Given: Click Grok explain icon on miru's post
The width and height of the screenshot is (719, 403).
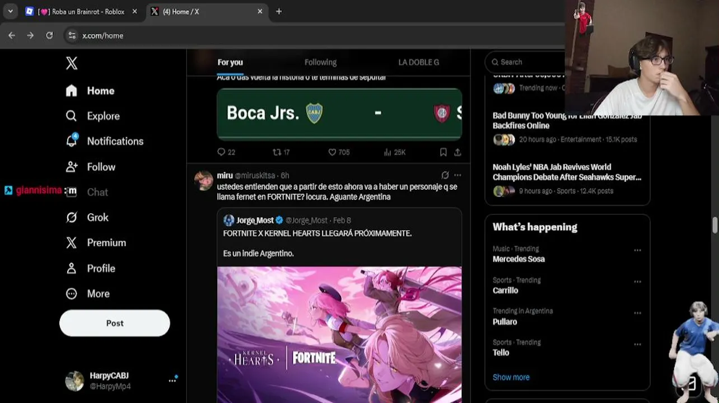Looking at the screenshot, I should tap(445, 175).
